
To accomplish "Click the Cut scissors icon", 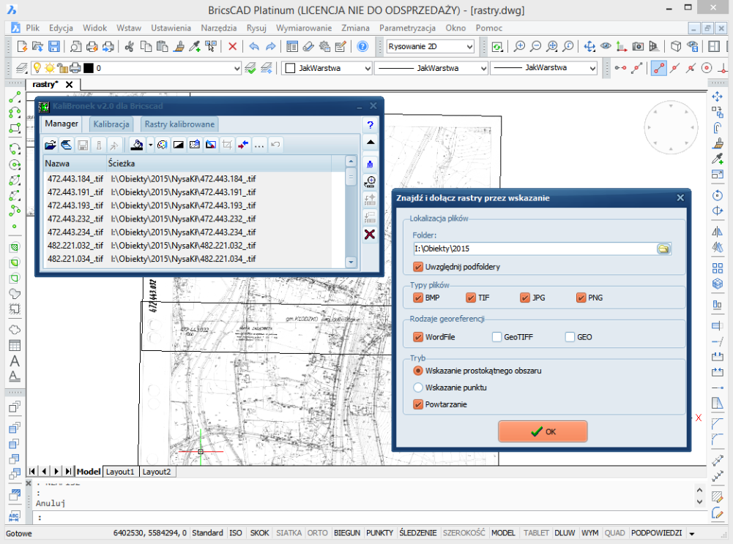I will 130,46.
